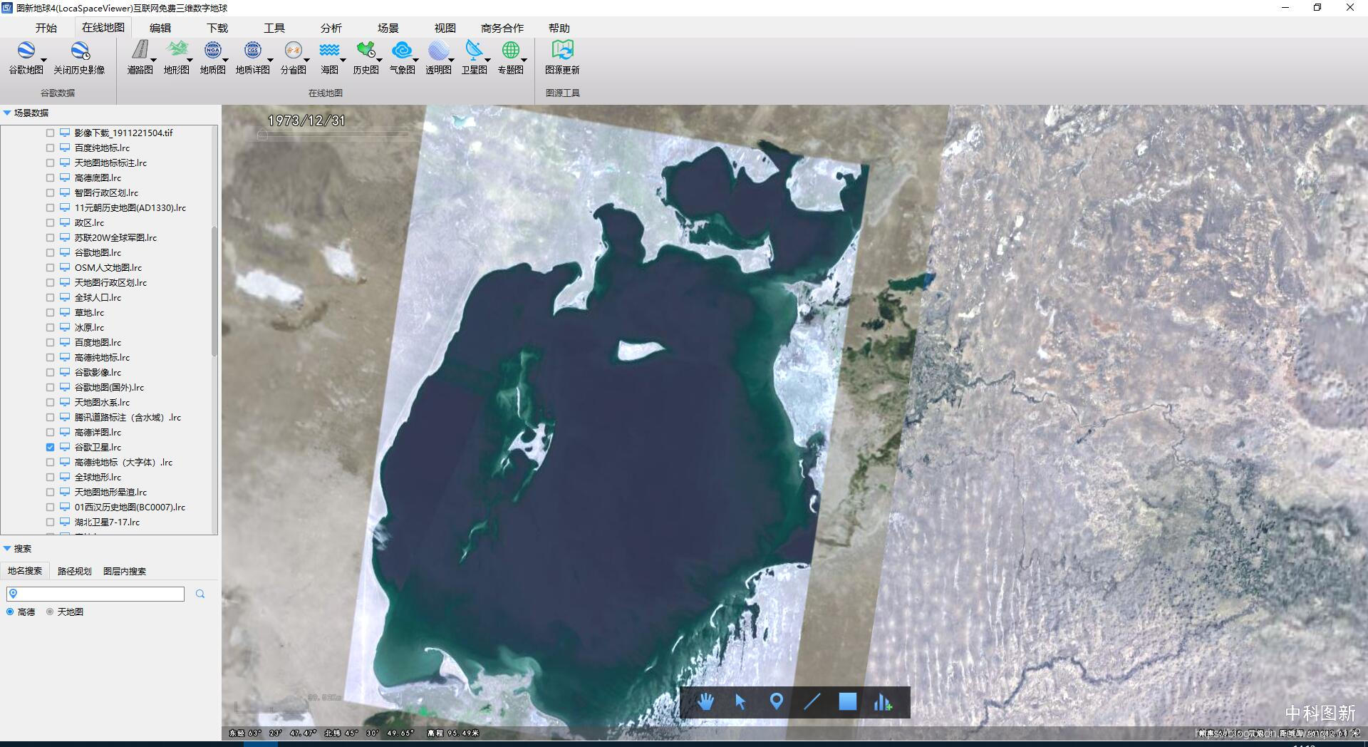Screen dimensions: 1368x747
Task: Open the 历史图 history map icon
Action: (366, 50)
